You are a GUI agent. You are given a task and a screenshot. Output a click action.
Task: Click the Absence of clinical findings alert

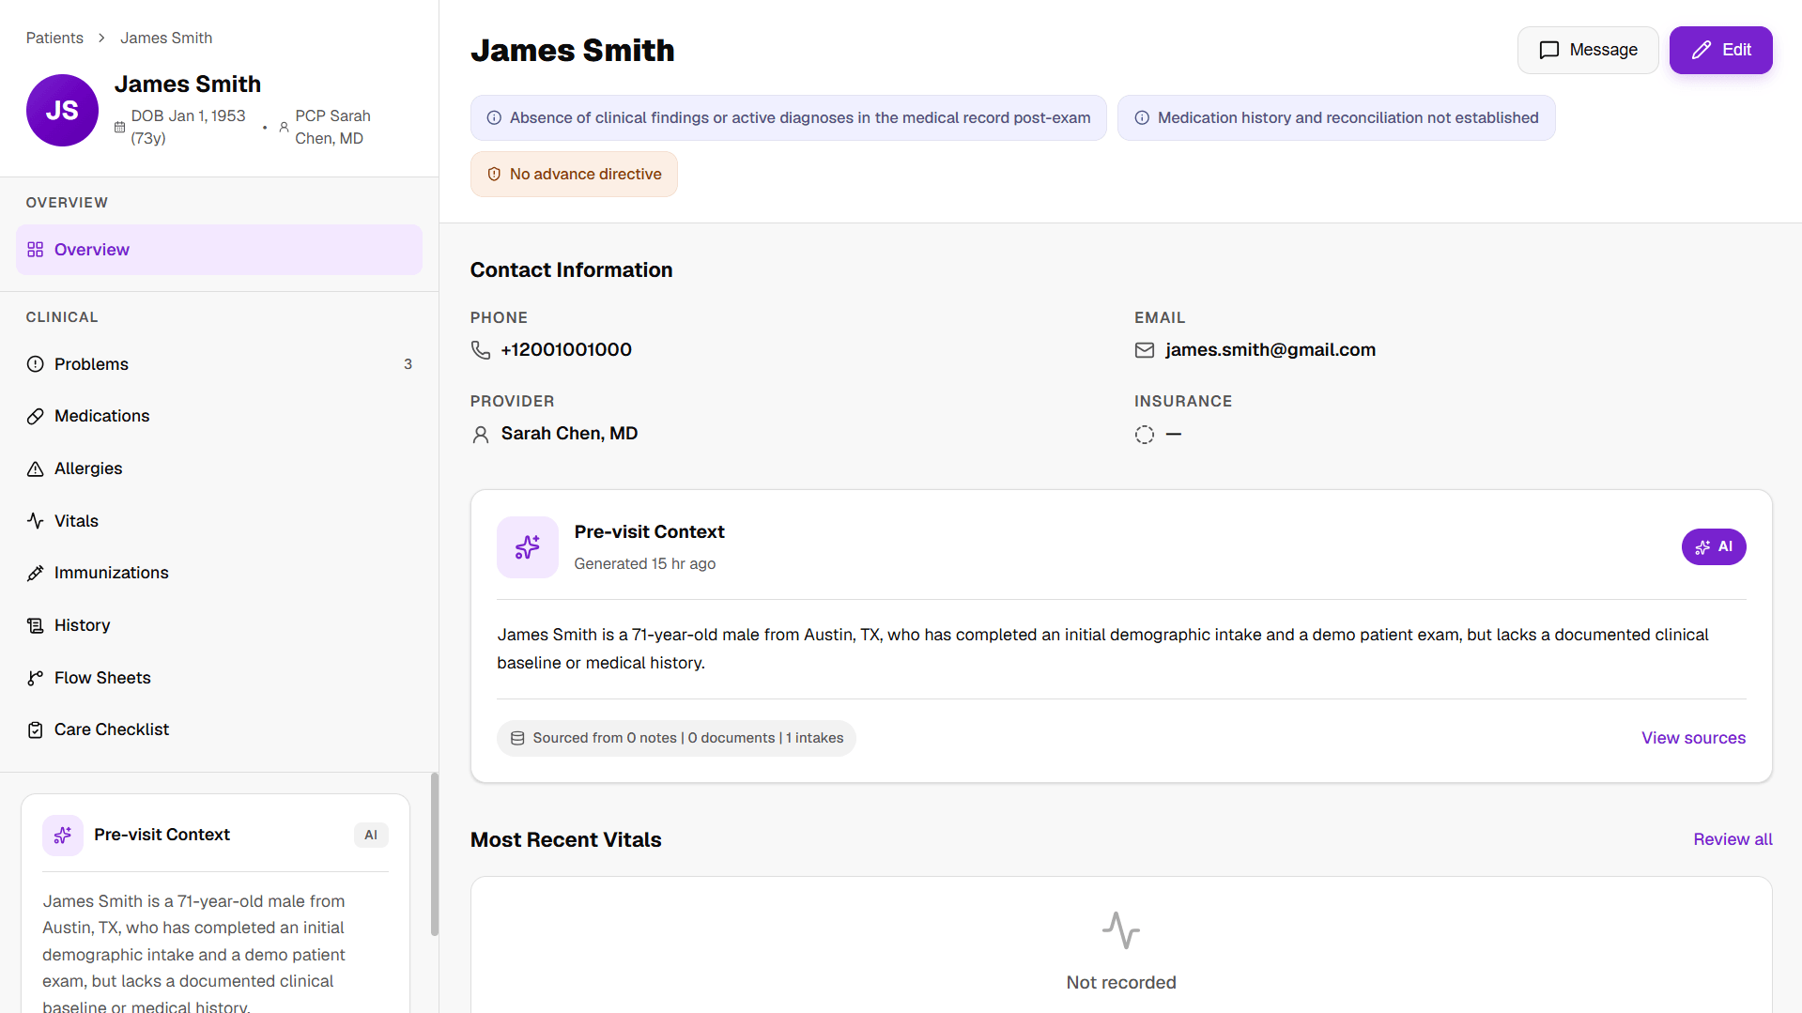pyautogui.click(x=788, y=118)
